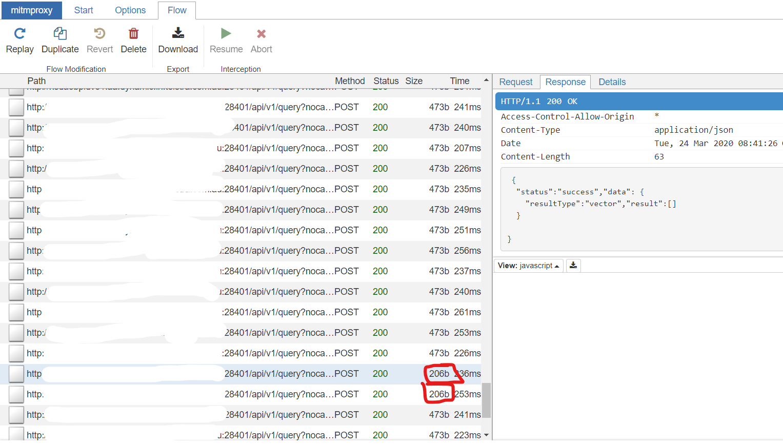Download the flow export
This screenshot has width=783, height=445.
click(x=178, y=41)
